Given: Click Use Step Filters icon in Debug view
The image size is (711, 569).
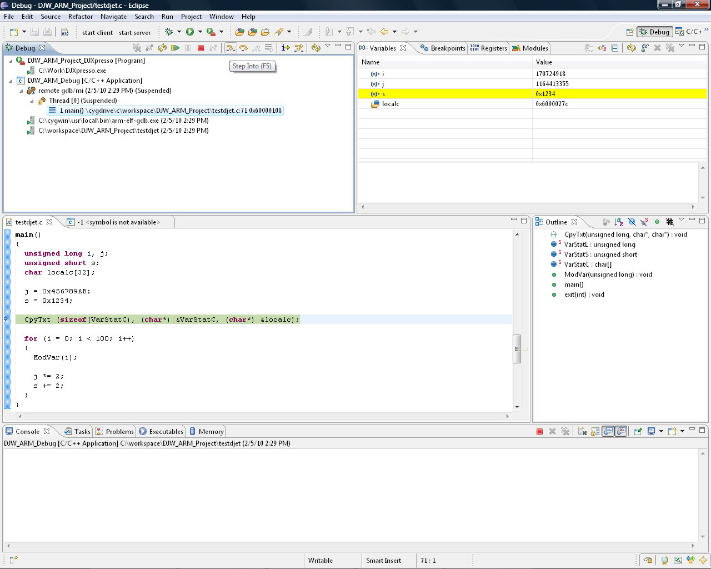Looking at the screenshot, I should 299,48.
